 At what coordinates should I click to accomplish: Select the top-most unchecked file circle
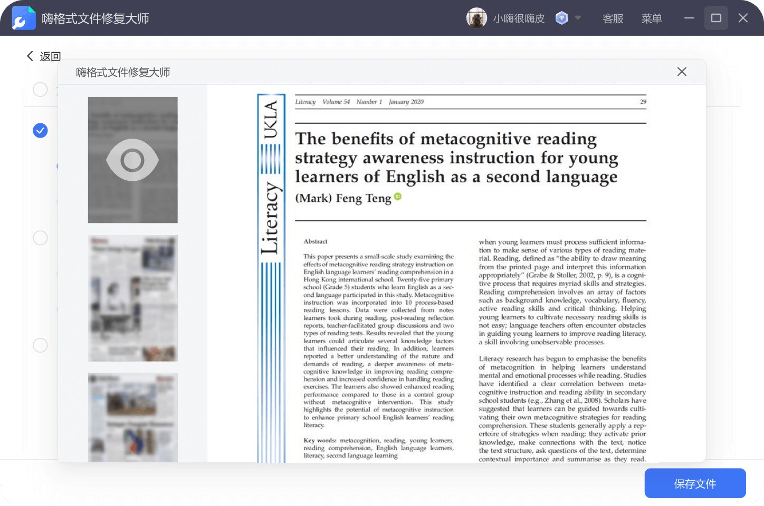pos(40,90)
